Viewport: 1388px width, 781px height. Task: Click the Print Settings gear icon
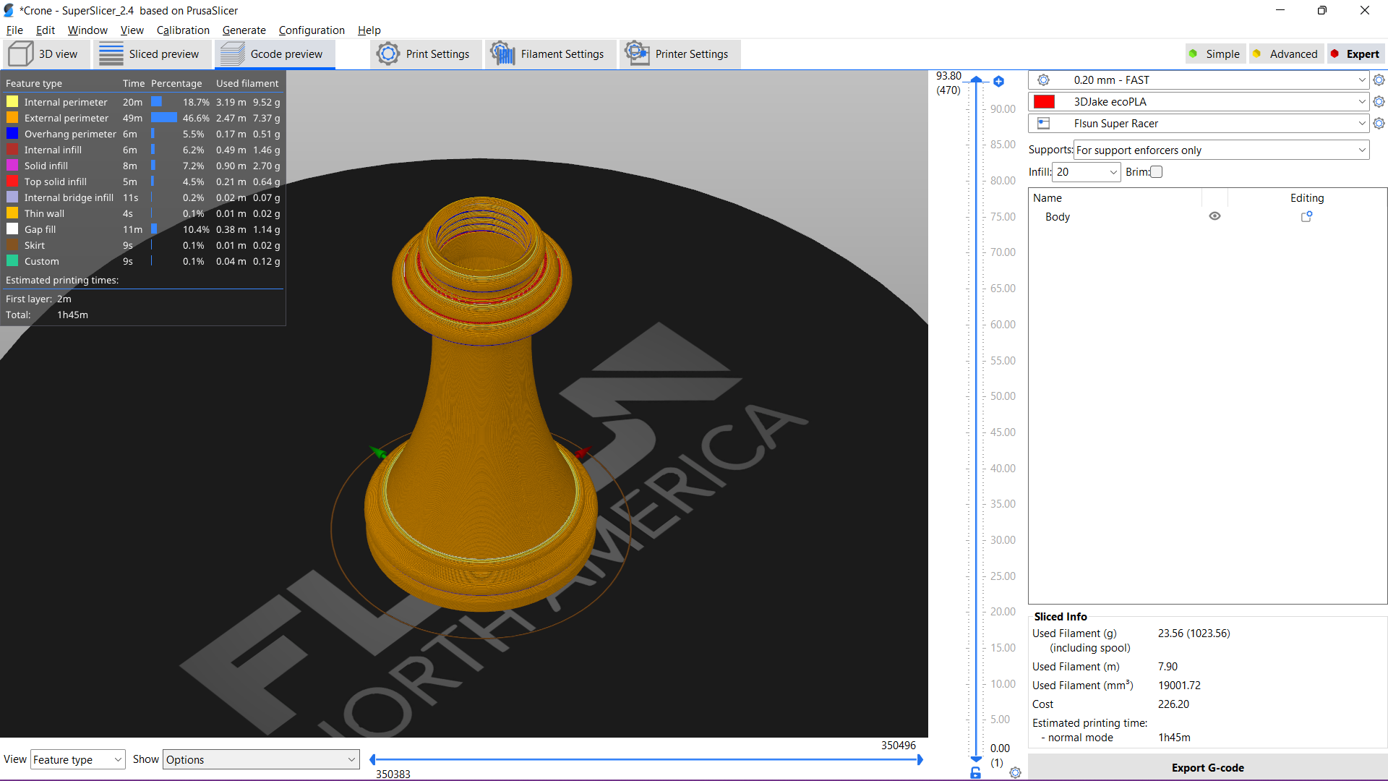(x=388, y=54)
